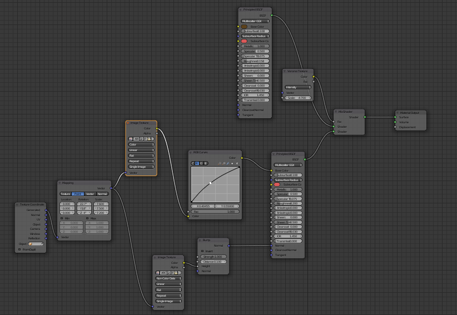Browse image in the lower Image Texture node
Viewport: 457px width, 315px height.
pos(158,273)
